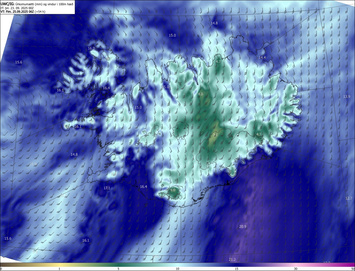The image size is (355, 271).
Task: Click the 16.0 value label on the map
Action: pyautogui.click(x=91, y=48)
